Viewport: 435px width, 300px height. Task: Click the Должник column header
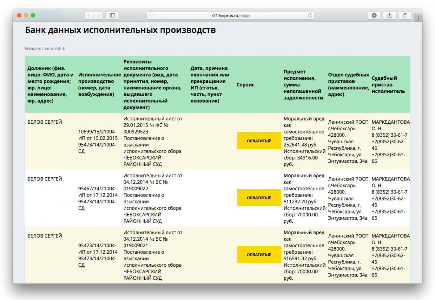point(50,85)
